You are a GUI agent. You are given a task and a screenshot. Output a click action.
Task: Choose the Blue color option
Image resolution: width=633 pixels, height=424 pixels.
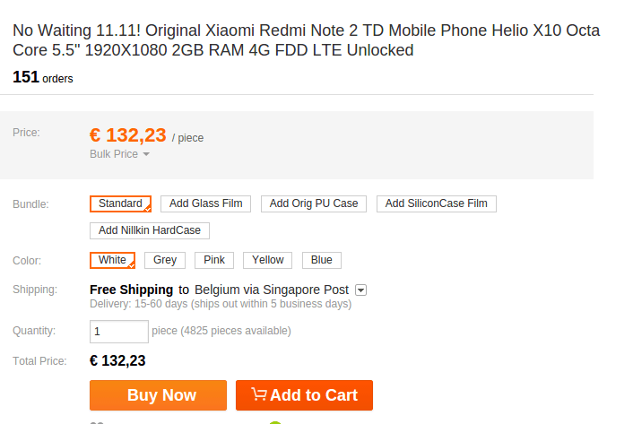tap(321, 260)
